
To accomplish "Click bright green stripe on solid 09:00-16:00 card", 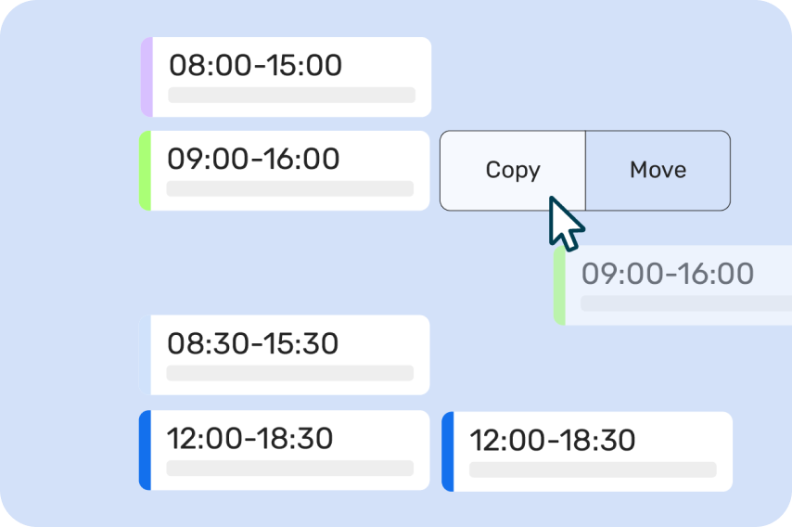I will tap(145, 171).
